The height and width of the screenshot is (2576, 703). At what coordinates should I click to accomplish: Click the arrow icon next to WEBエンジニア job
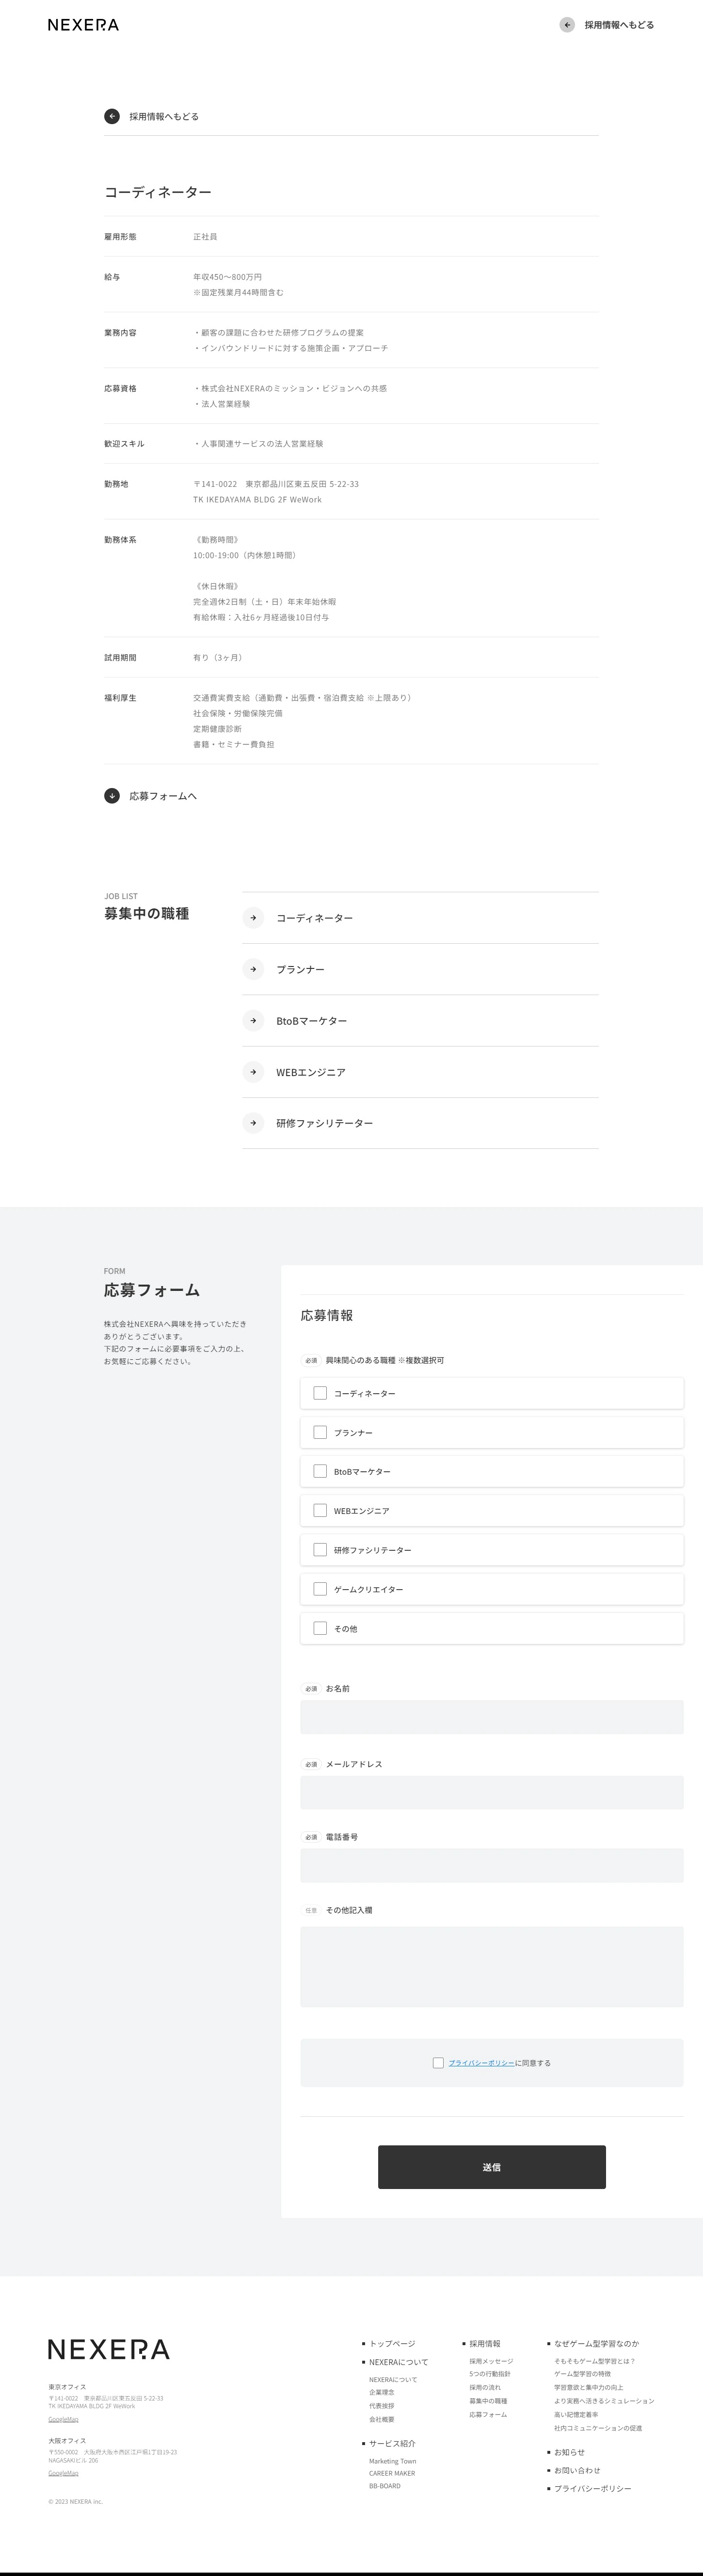coord(253,1072)
